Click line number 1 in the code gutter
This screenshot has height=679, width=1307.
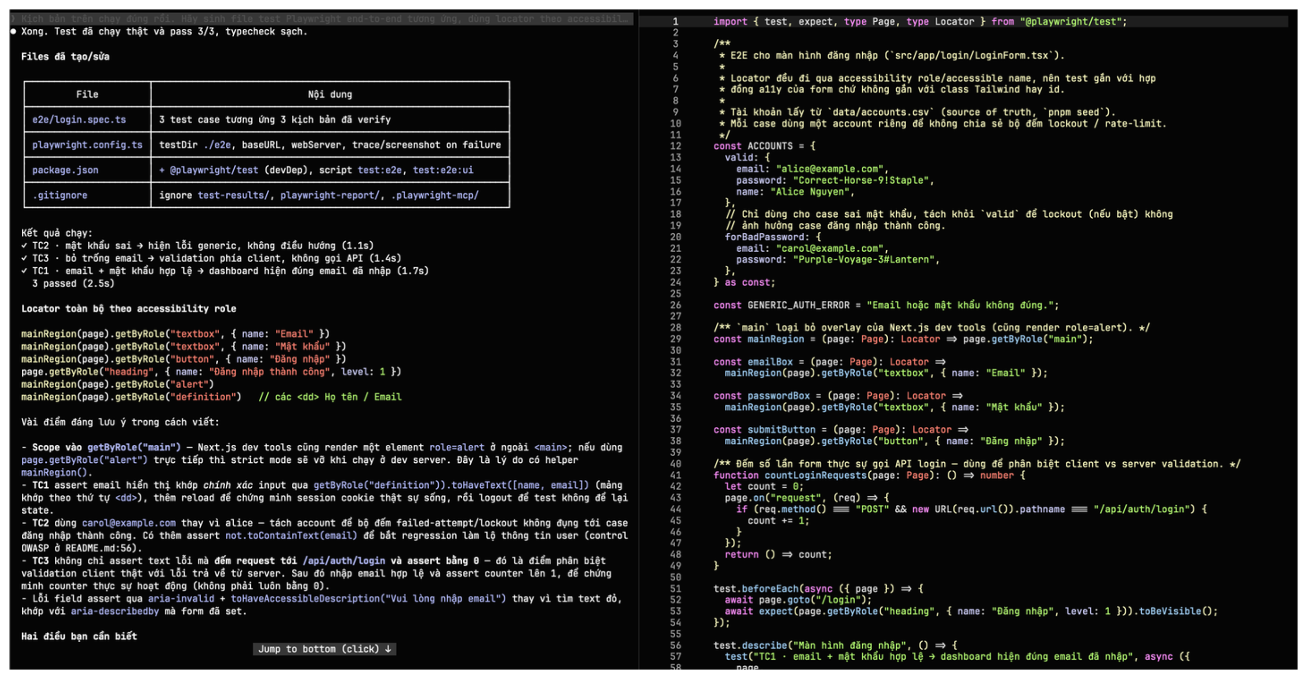click(675, 21)
